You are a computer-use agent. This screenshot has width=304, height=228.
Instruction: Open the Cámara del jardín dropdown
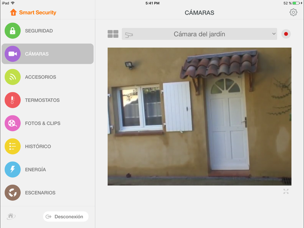[x=199, y=34]
